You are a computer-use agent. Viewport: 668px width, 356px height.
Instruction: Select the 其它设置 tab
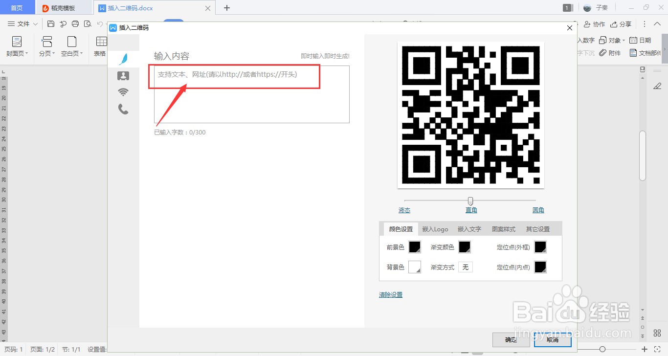point(538,229)
